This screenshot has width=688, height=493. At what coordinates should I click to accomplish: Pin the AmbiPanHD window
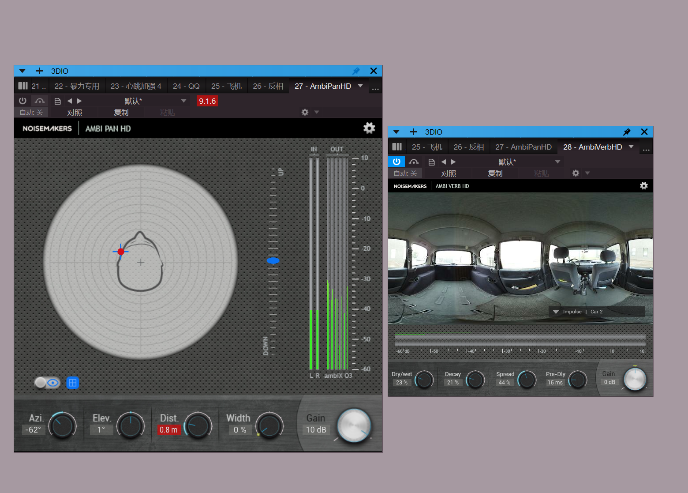356,71
